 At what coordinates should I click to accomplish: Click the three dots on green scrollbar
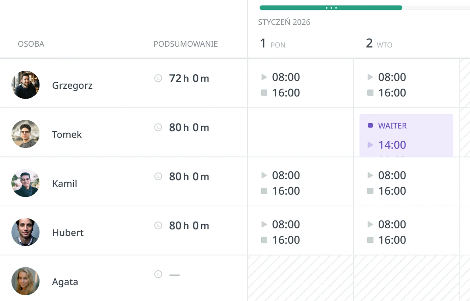tap(331, 8)
